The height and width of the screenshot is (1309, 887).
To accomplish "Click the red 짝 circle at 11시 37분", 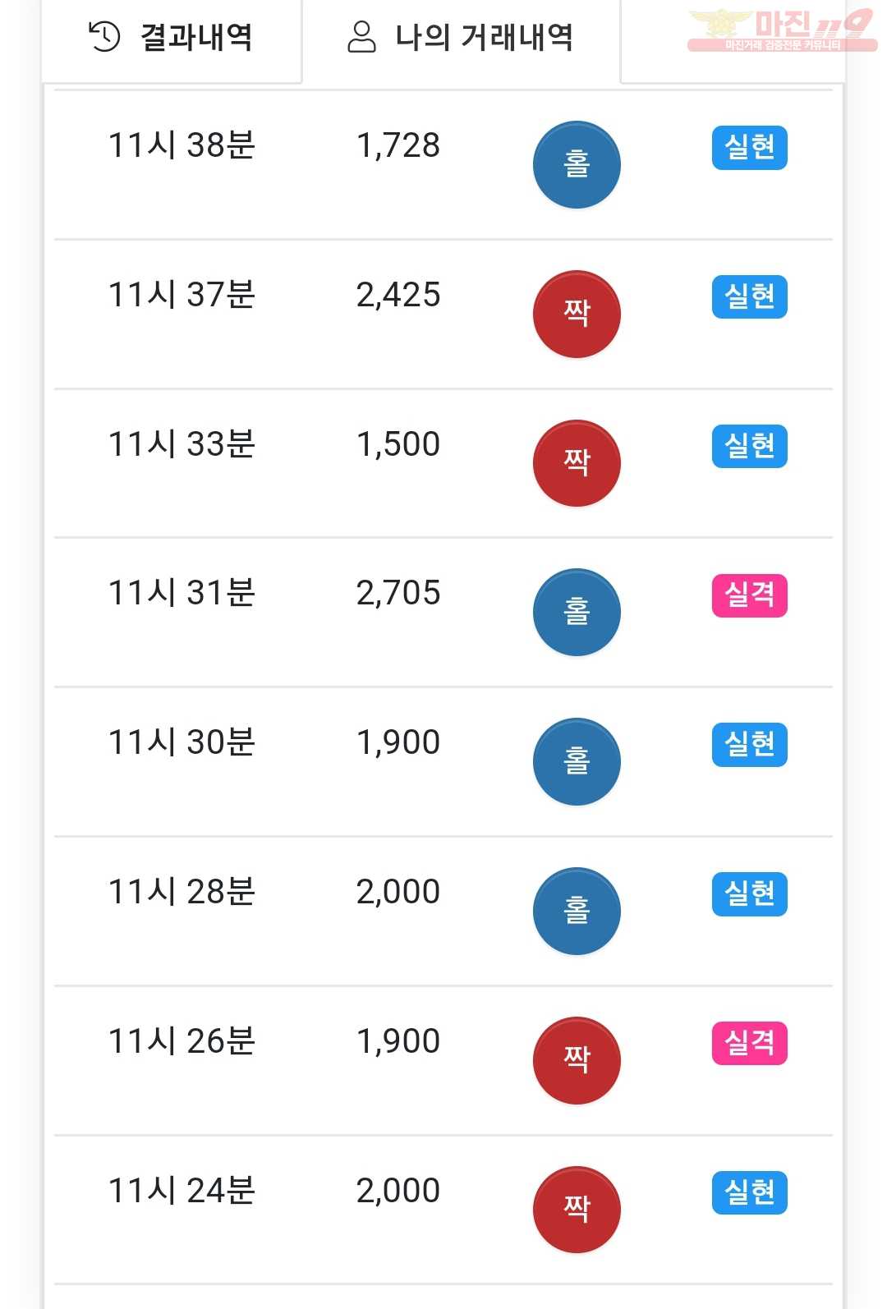I will coord(577,315).
